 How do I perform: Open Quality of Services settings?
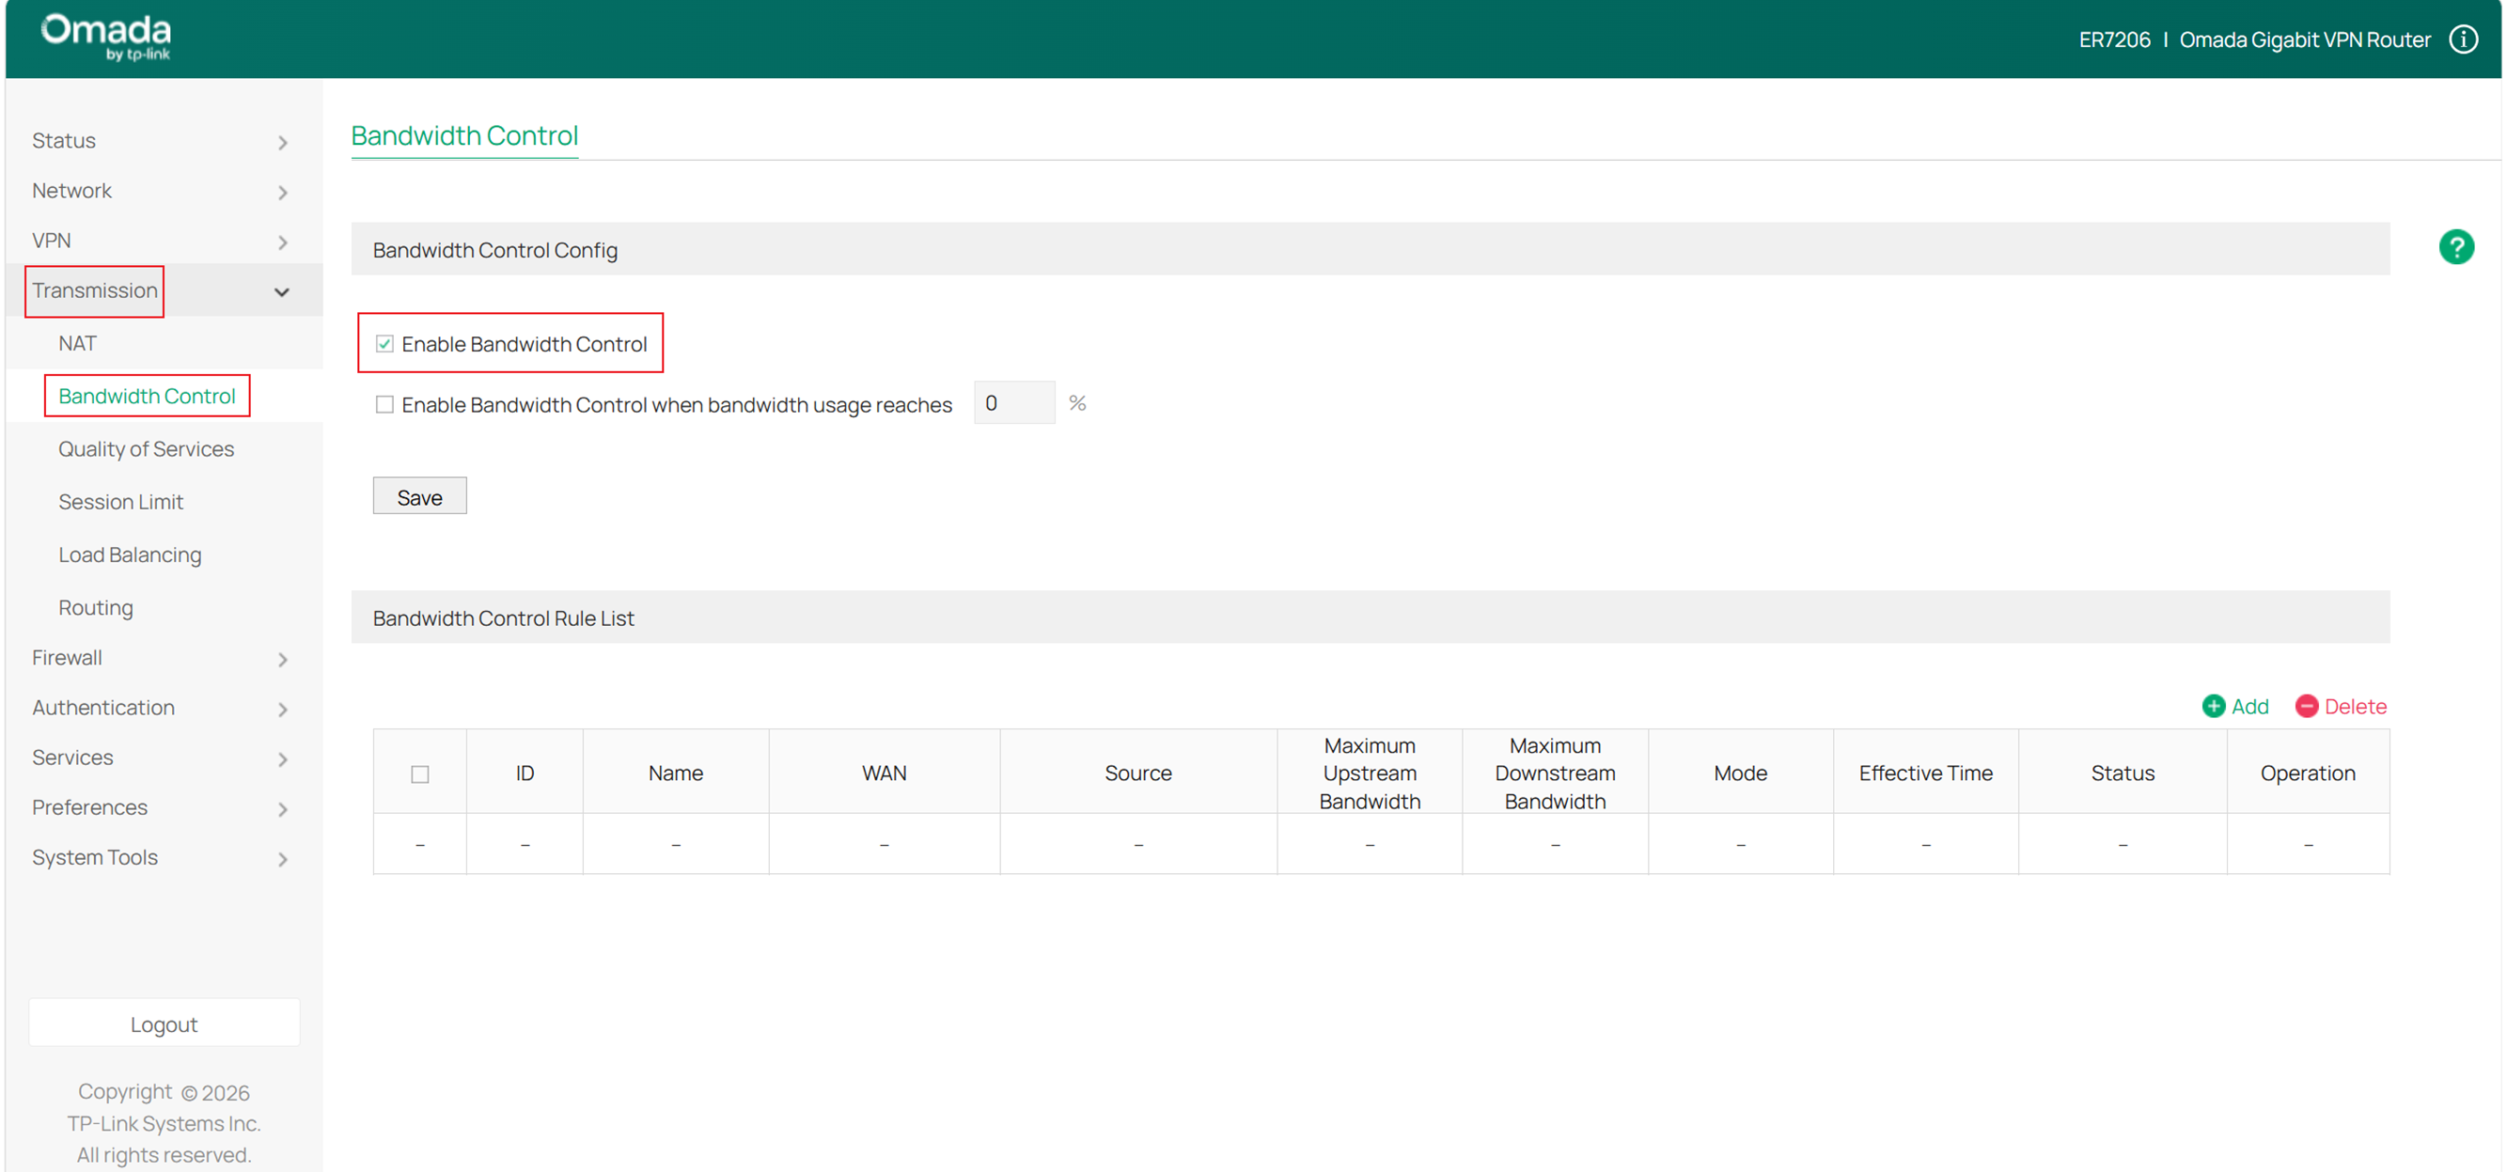(x=146, y=448)
